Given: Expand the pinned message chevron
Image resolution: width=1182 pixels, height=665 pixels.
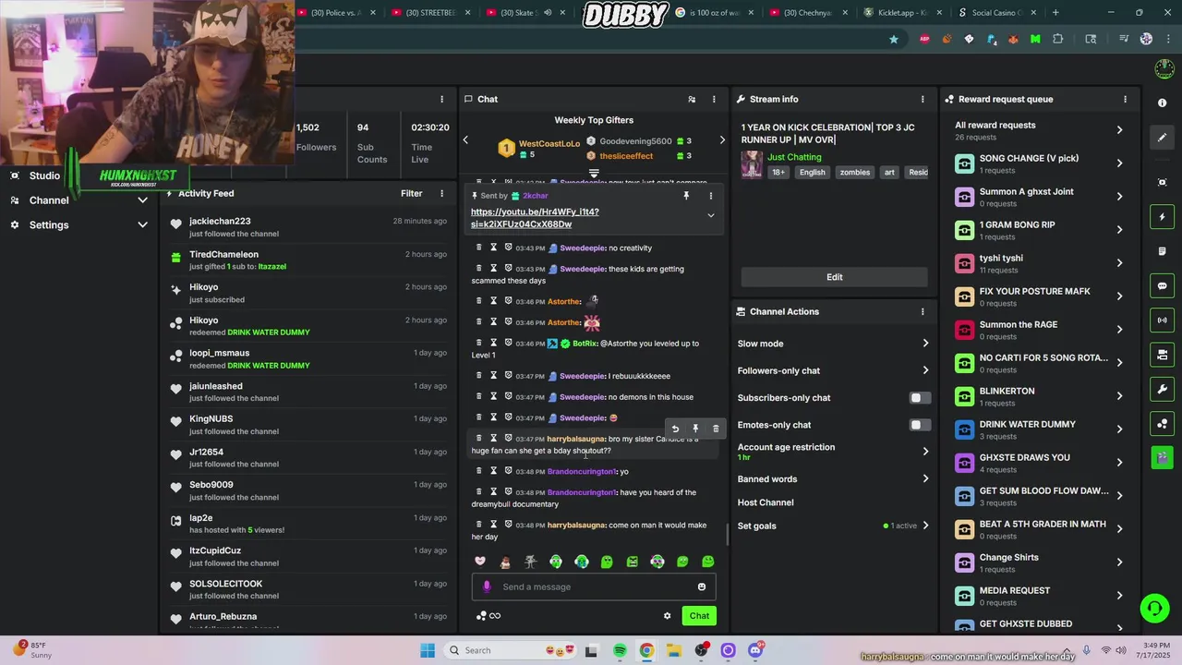Looking at the screenshot, I should pos(711,215).
